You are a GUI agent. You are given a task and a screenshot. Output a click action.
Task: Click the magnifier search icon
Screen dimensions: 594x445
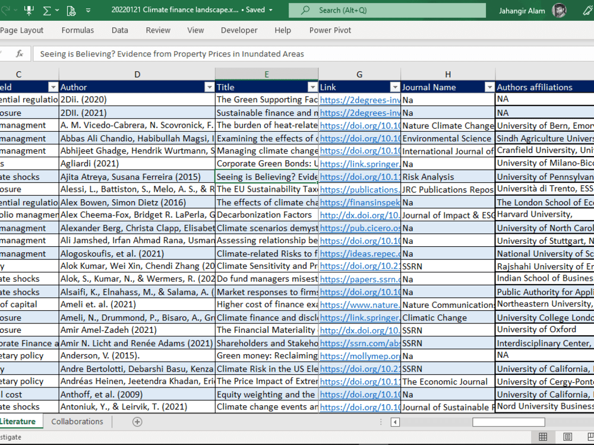tap(305, 10)
